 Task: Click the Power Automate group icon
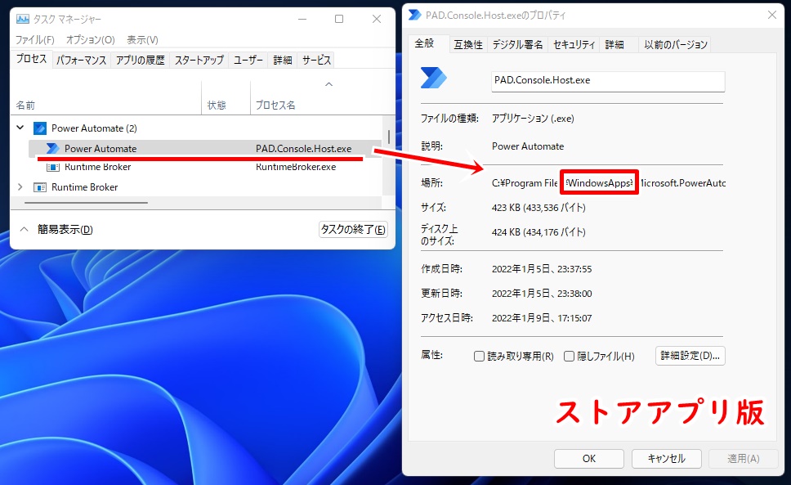click(x=40, y=128)
